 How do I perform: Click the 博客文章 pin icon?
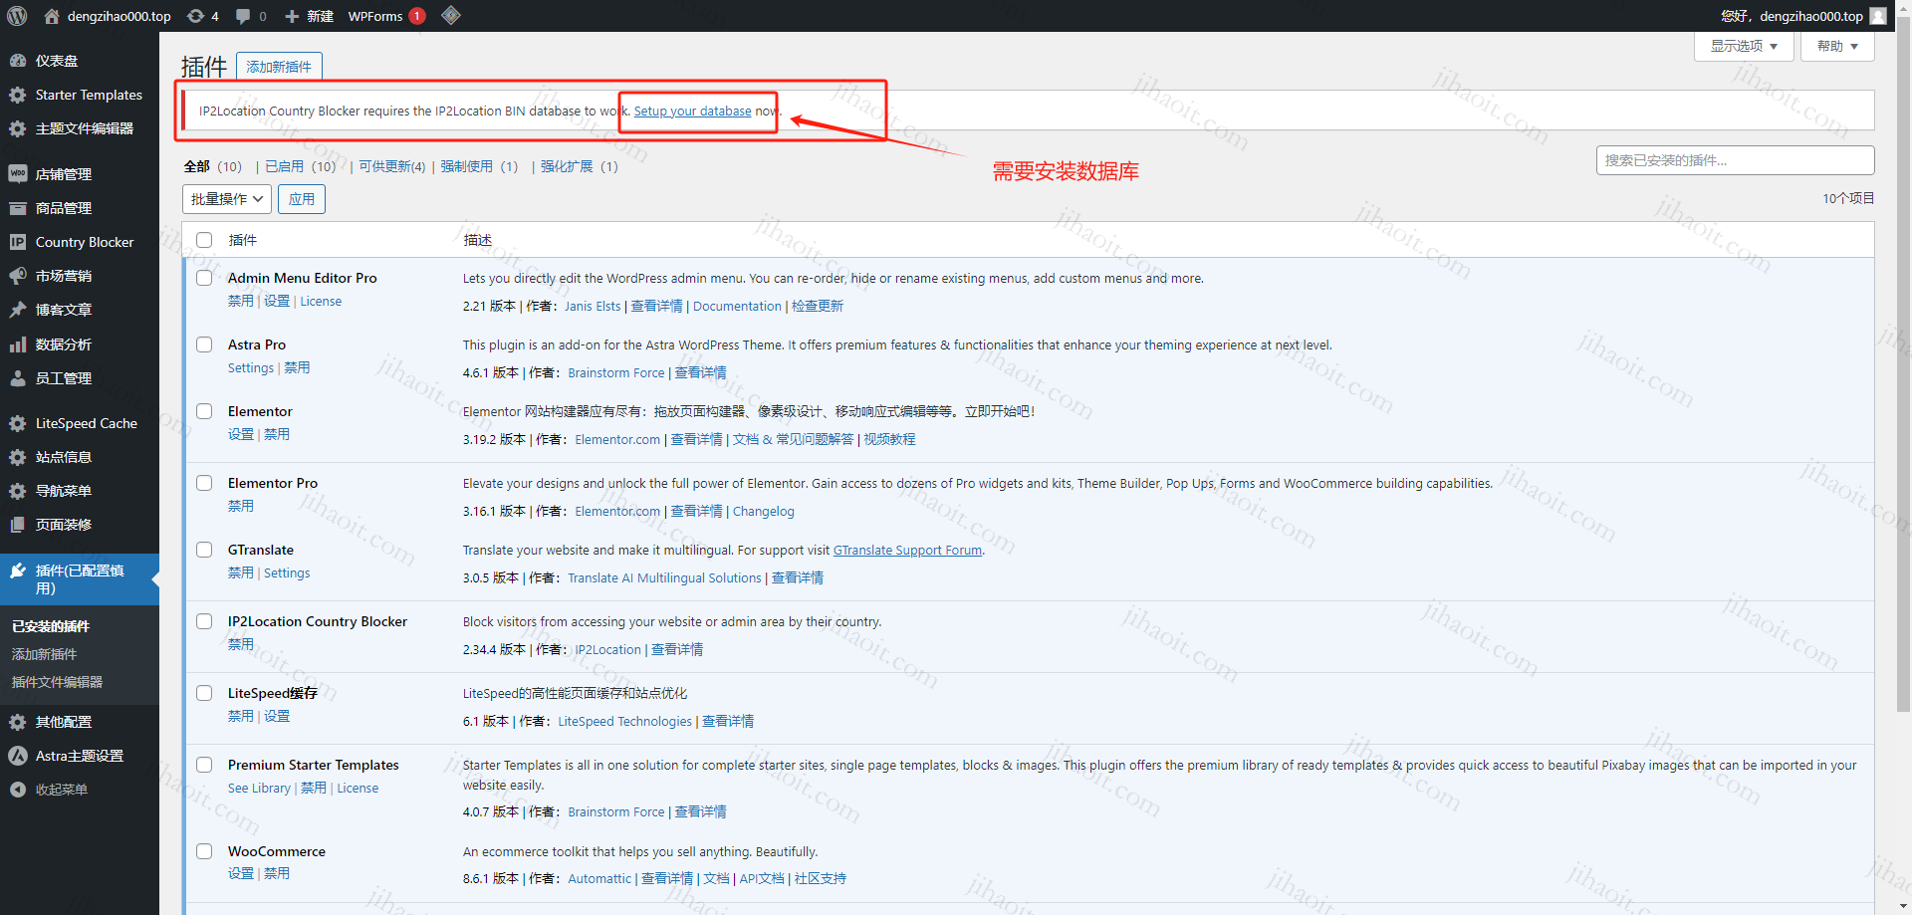18,310
